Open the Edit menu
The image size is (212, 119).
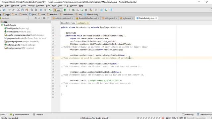(1, 6)
